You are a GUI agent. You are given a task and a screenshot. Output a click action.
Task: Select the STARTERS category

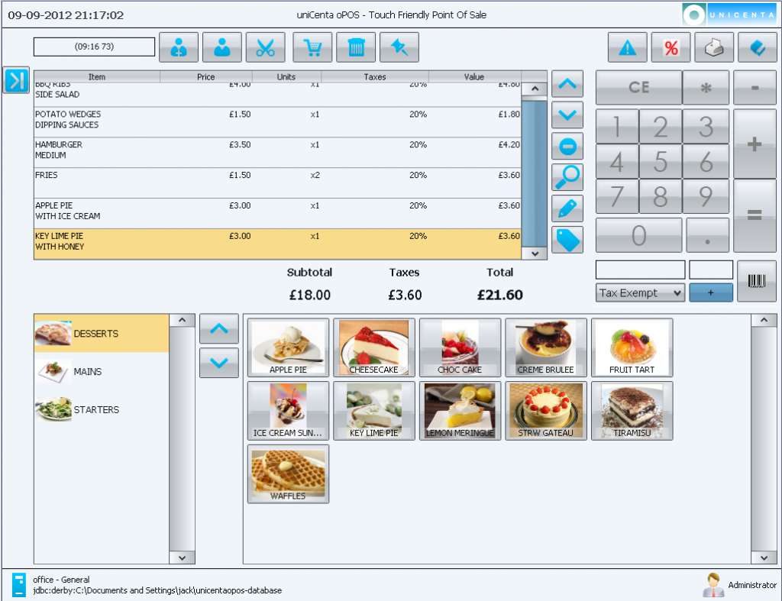click(96, 410)
